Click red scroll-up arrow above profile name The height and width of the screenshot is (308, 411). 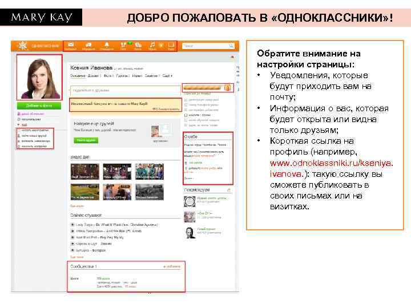click(x=232, y=57)
